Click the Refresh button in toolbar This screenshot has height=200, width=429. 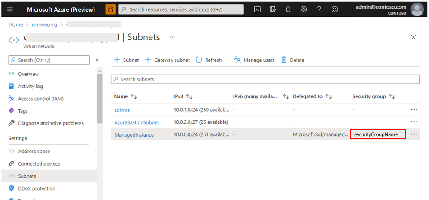209,60
